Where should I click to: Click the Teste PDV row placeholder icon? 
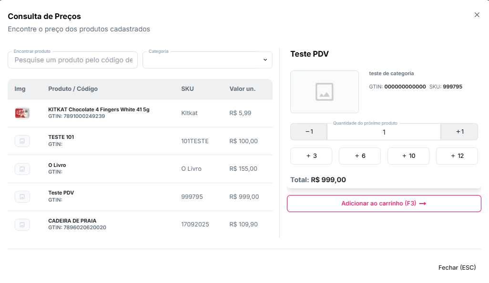point(22,196)
